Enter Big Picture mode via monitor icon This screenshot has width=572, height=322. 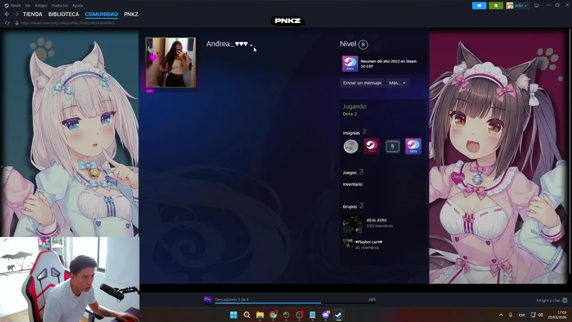(x=537, y=5)
